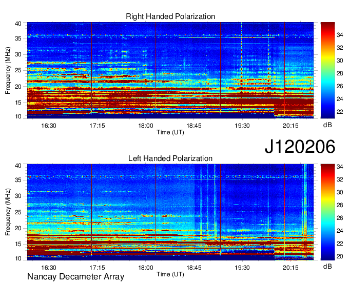Viewport: 349px width, 283px height.
Task: Click the bottom colorbar's 'dB' unit label
Action: 327,266
